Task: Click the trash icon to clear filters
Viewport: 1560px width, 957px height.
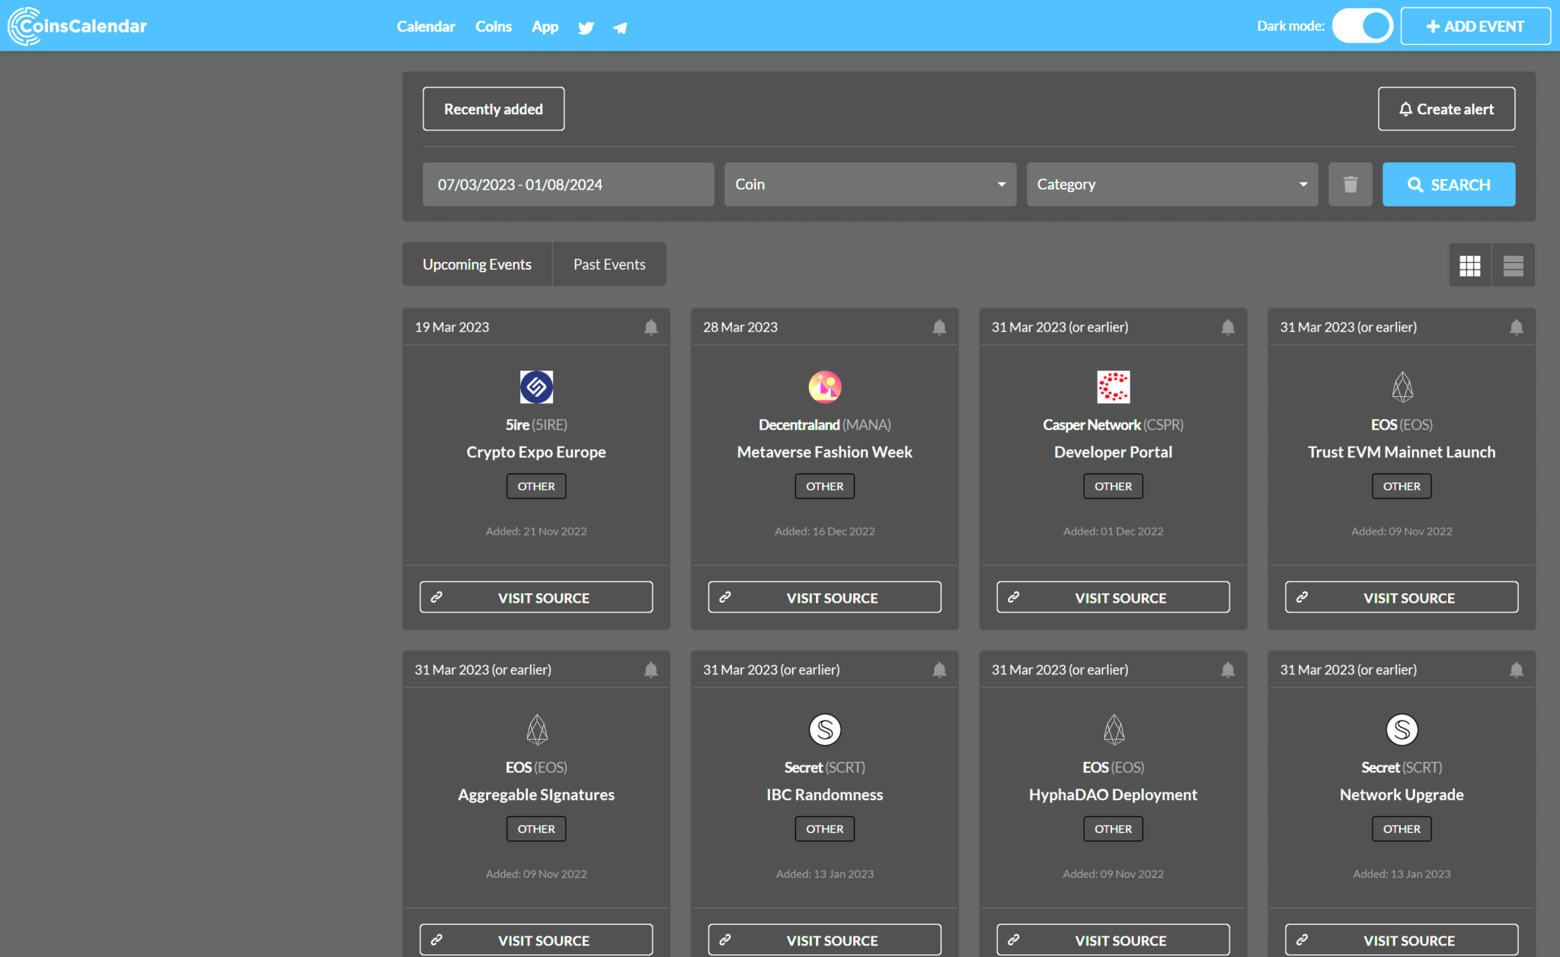Action: click(x=1350, y=184)
